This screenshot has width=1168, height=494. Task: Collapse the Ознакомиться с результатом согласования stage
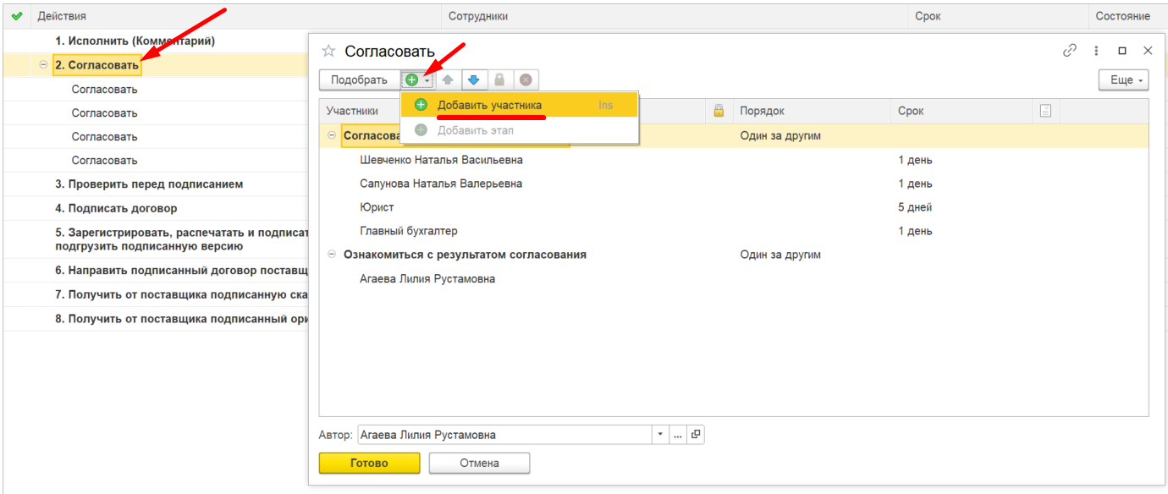coord(331,254)
